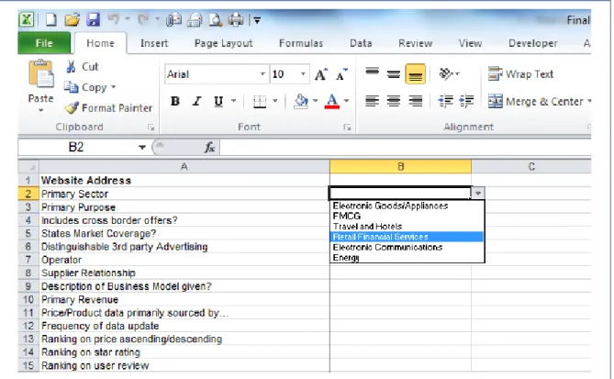This screenshot has width=614, height=379.
Task: Open the File tab
Action: [44, 43]
